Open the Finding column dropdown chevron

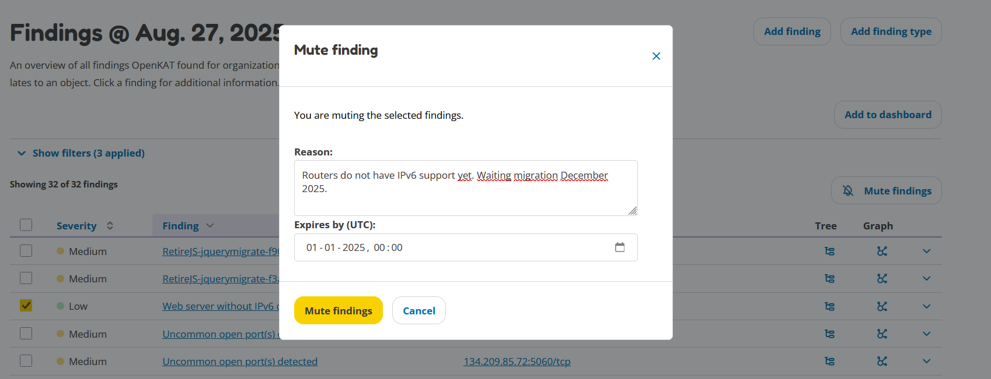(x=210, y=226)
